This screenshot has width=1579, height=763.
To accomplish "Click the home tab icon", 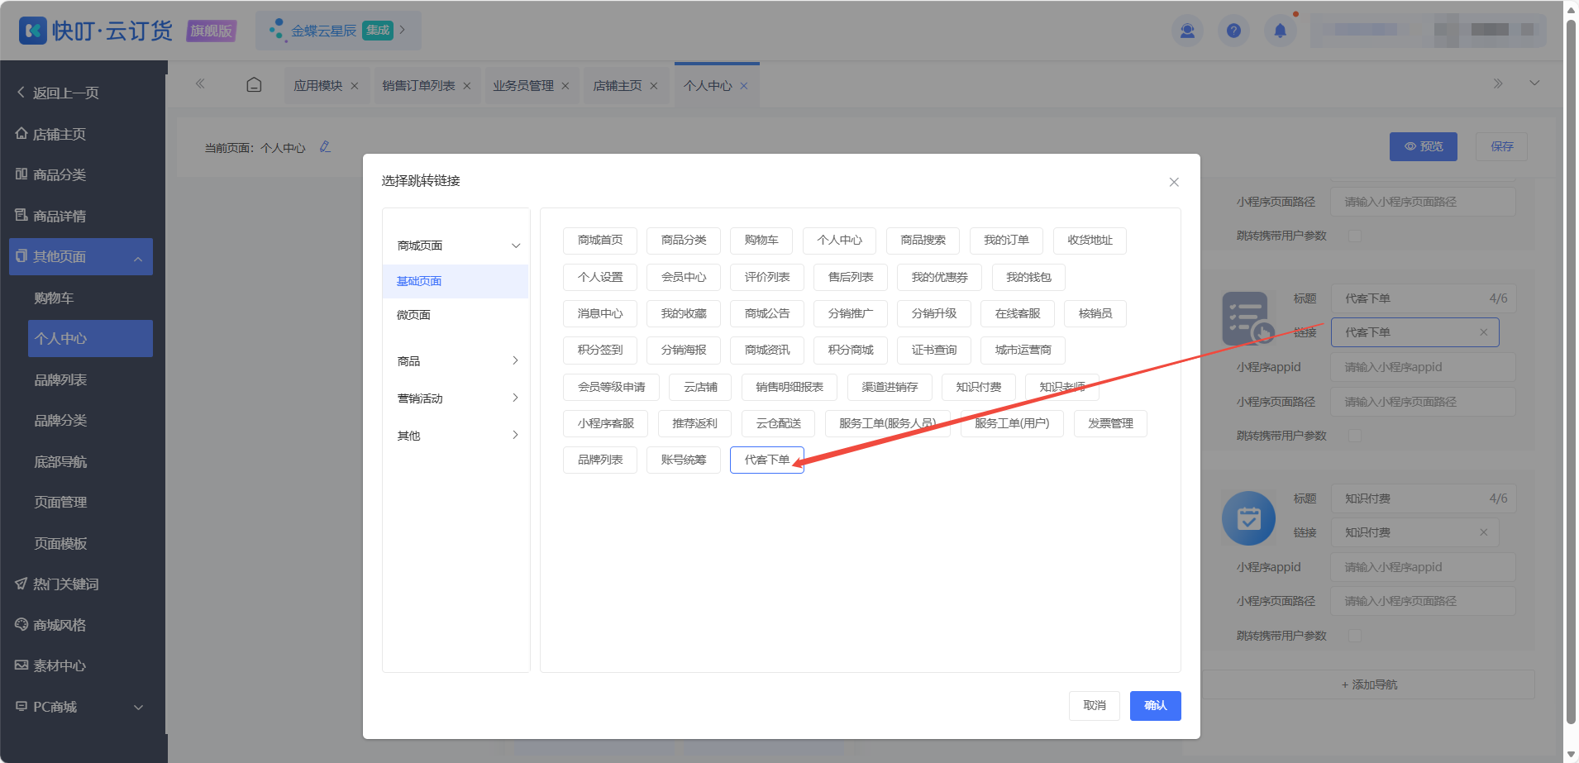I will (x=255, y=85).
